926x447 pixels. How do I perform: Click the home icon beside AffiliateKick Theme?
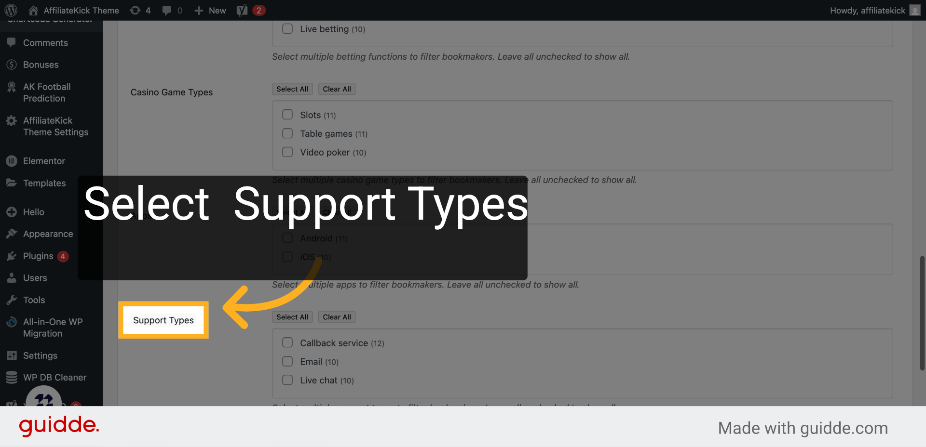coord(33,10)
